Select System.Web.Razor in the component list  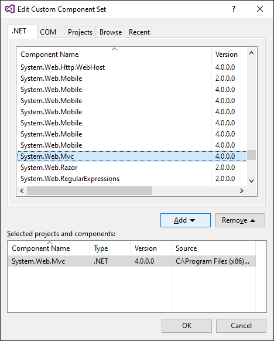(132, 168)
